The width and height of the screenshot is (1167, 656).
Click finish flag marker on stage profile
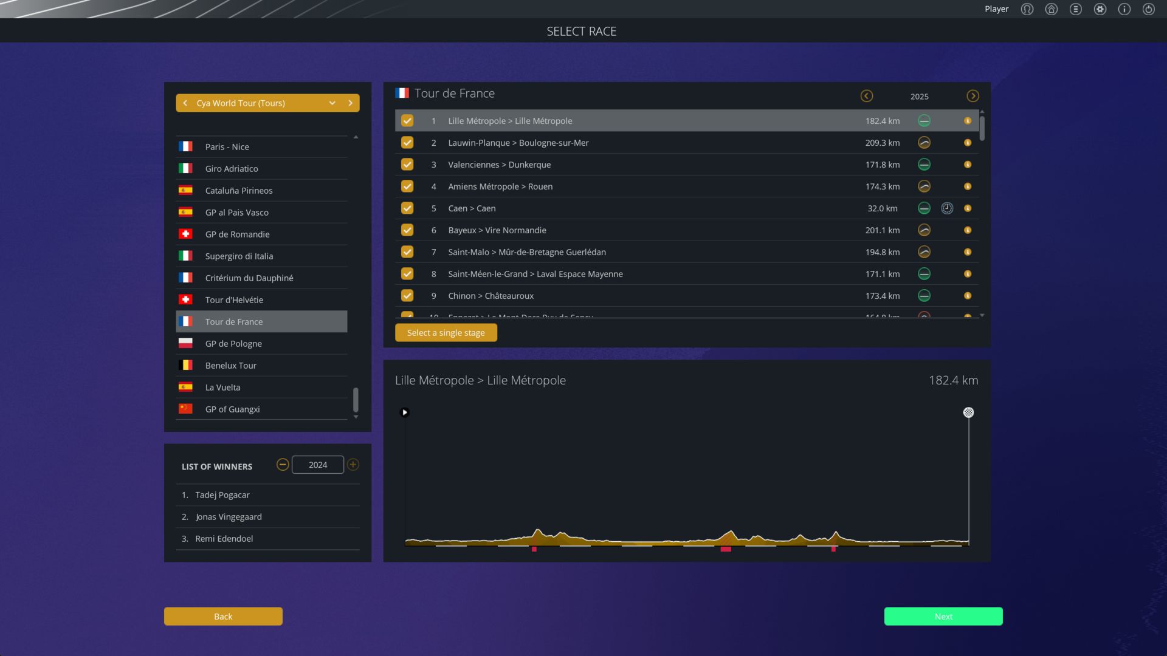pos(968,412)
